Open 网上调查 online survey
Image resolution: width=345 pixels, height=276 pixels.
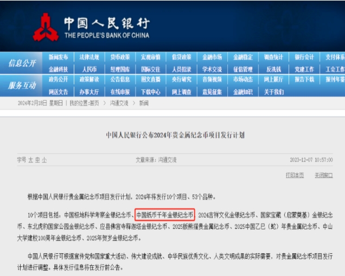tap(182, 92)
